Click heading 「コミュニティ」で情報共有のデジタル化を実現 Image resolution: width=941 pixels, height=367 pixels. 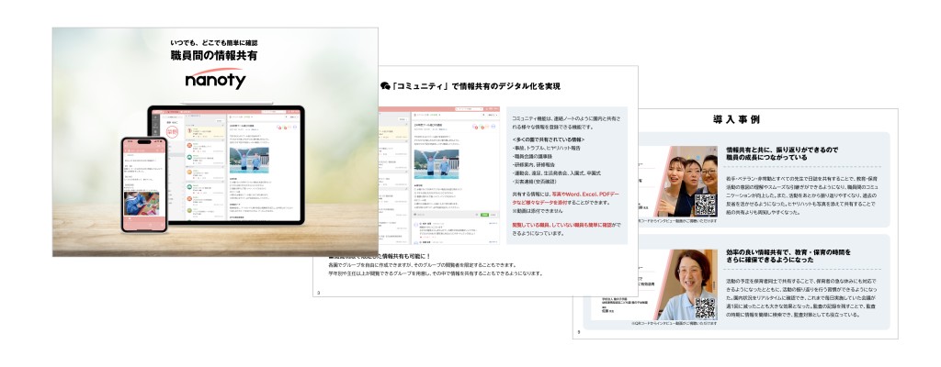(x=476, y=86)
